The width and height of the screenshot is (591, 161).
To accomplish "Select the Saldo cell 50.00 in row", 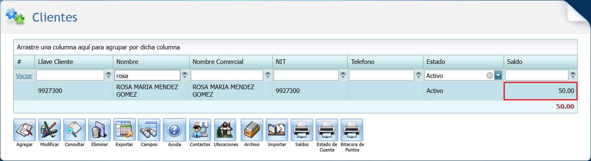I will coord(541,91).
